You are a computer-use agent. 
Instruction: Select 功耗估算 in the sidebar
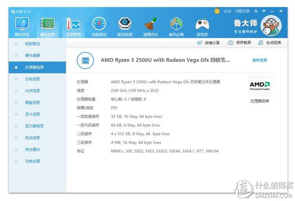pos(37,161)
